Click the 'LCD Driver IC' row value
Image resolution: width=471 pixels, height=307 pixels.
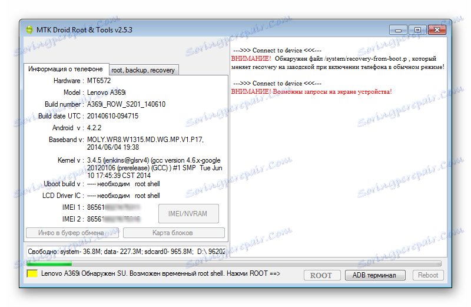[x=123, y=196]
